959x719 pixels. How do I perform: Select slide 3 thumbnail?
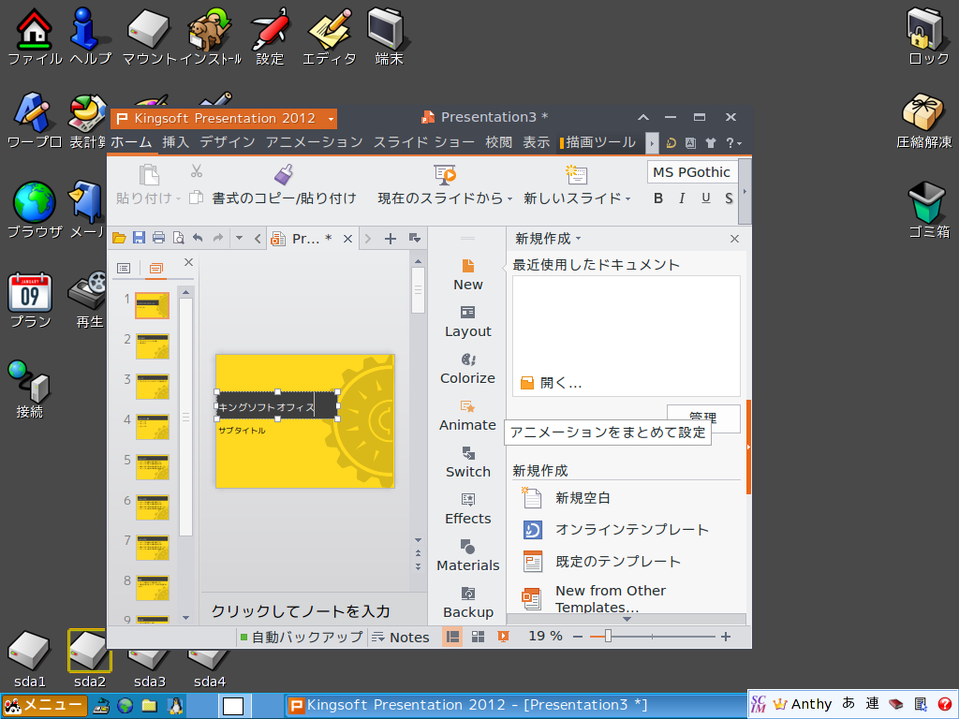pos(153,387)
